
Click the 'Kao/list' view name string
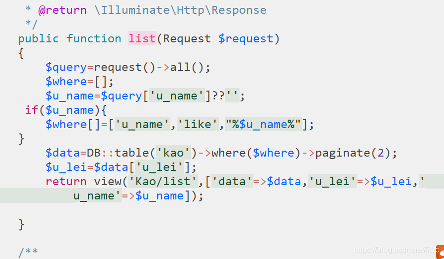coord(163,181)
